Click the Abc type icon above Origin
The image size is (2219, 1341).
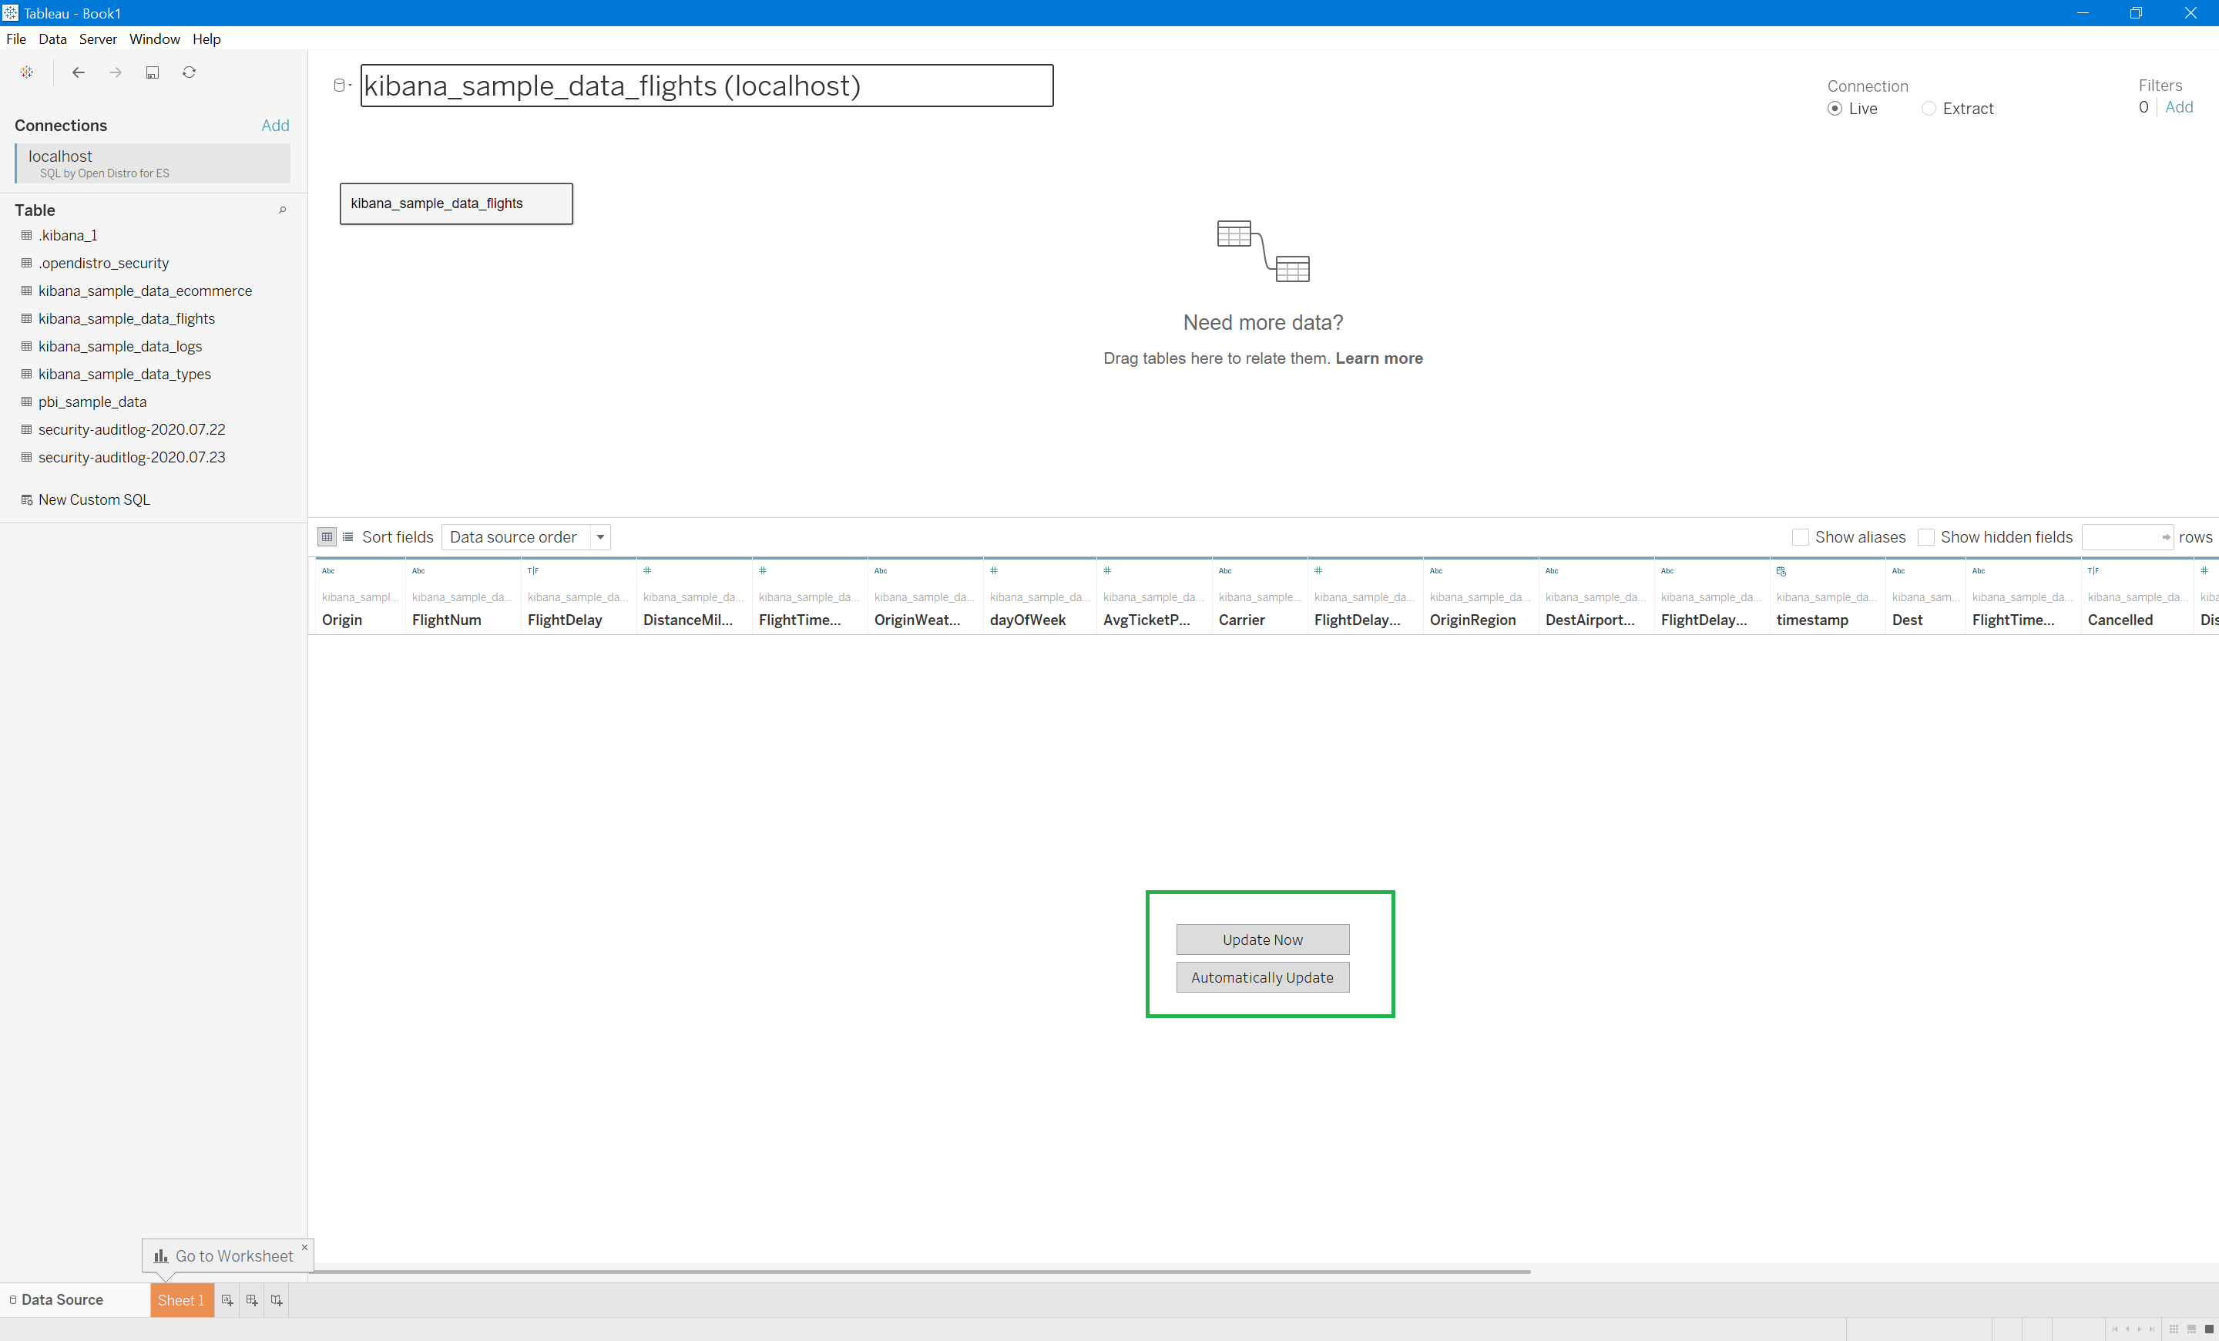pos(329,571)
